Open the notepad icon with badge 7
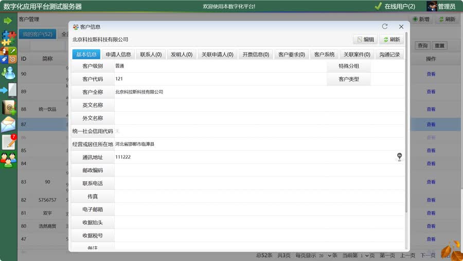The image size is (463, 261). [x=9, y=142]
